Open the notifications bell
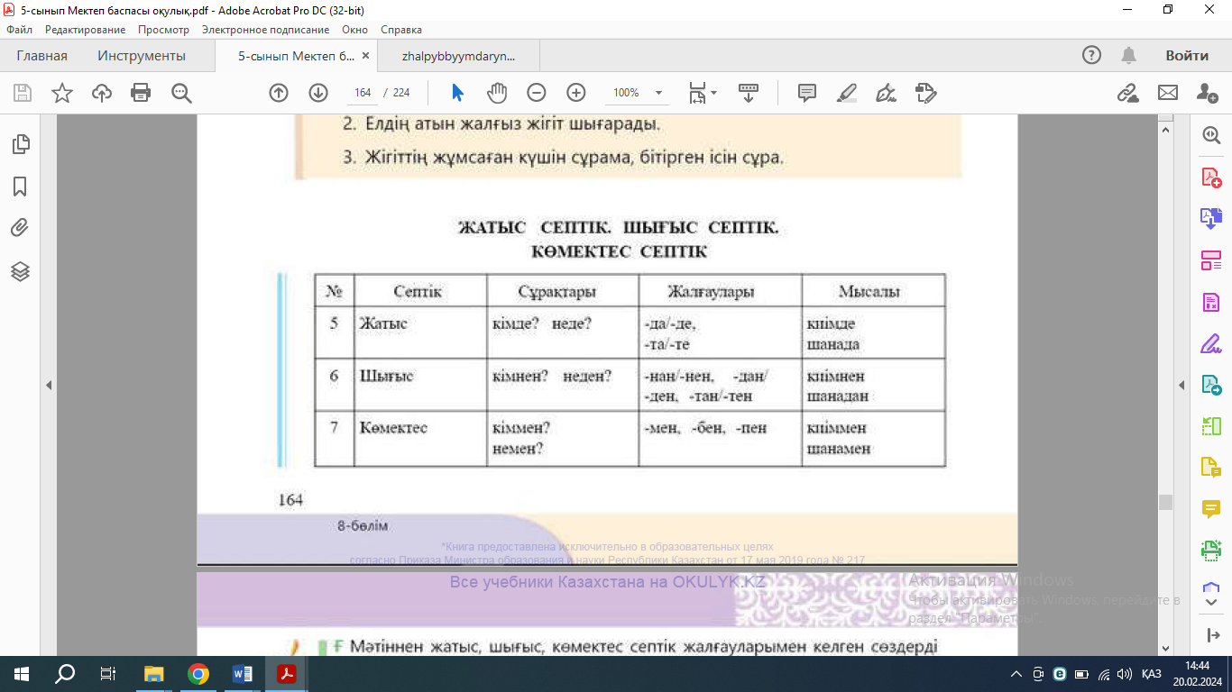This screenshot has width=1232, height=692. (1128, 55)
